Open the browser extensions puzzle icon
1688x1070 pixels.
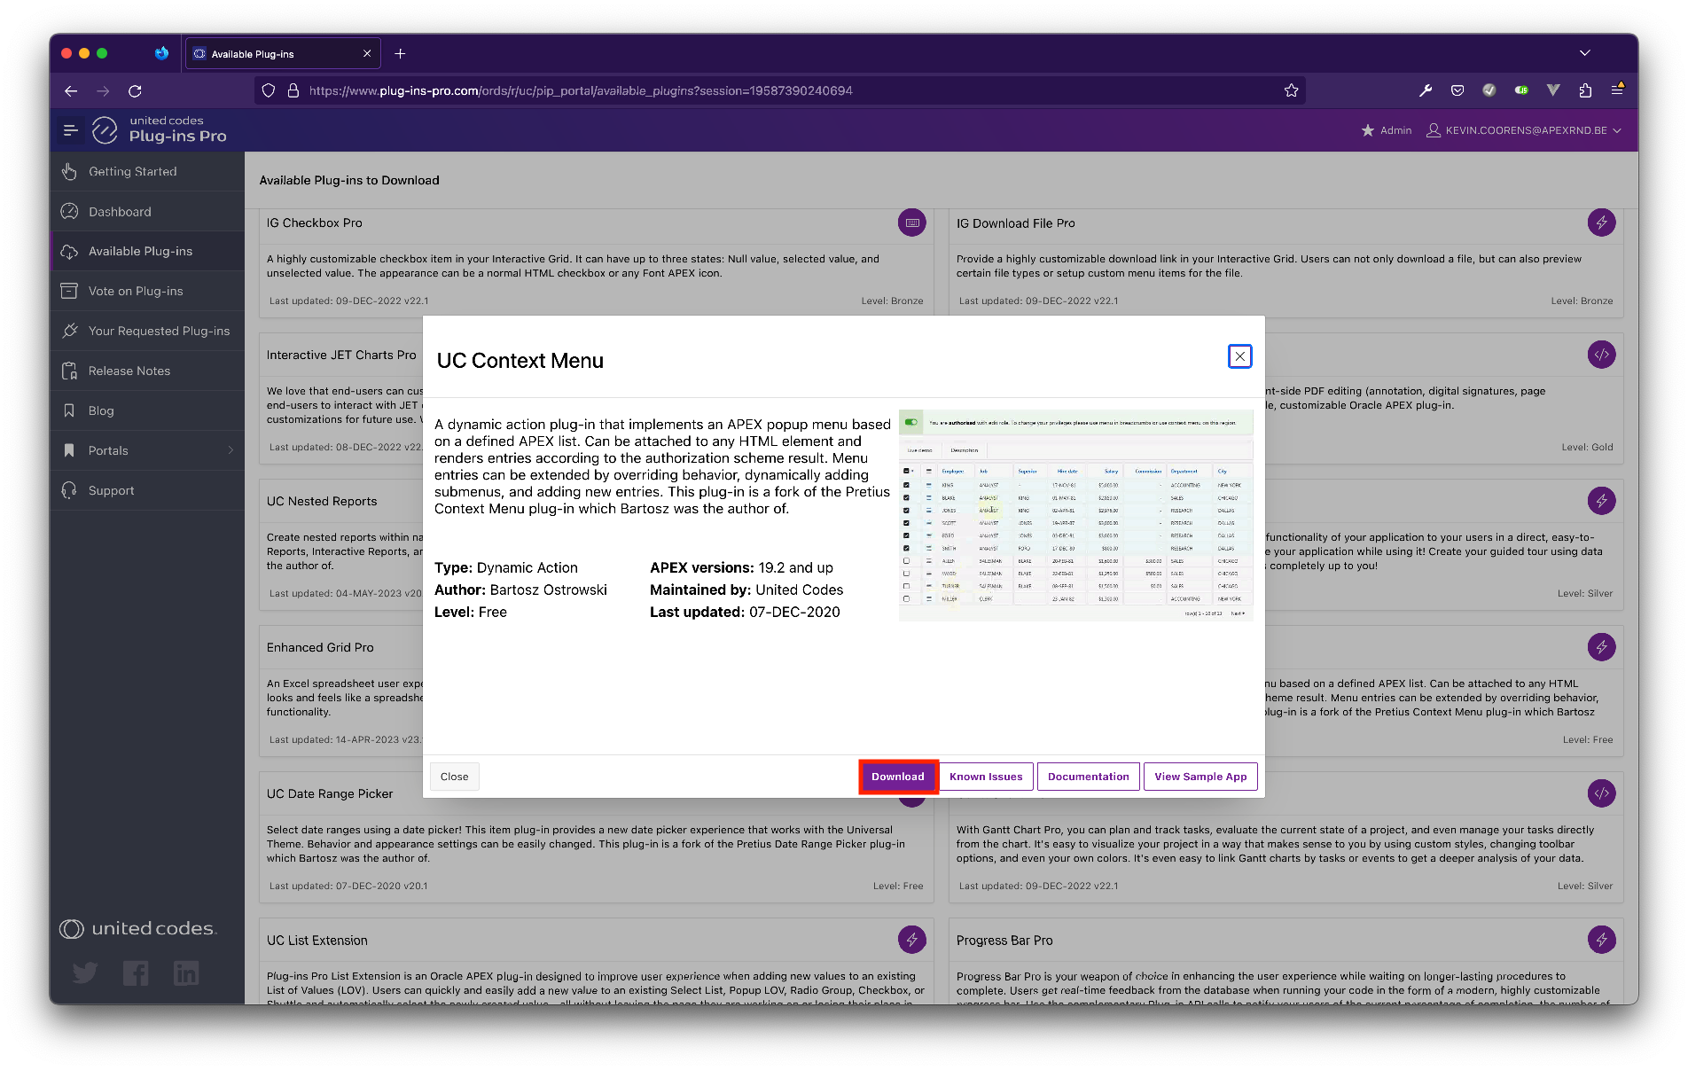[1585, 90]
